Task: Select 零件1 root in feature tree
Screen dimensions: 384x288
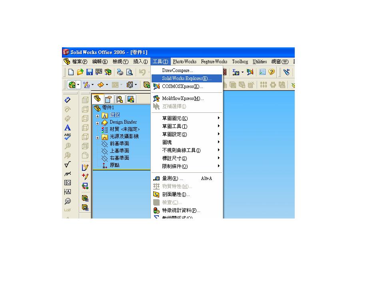Action: click(108, 108)
